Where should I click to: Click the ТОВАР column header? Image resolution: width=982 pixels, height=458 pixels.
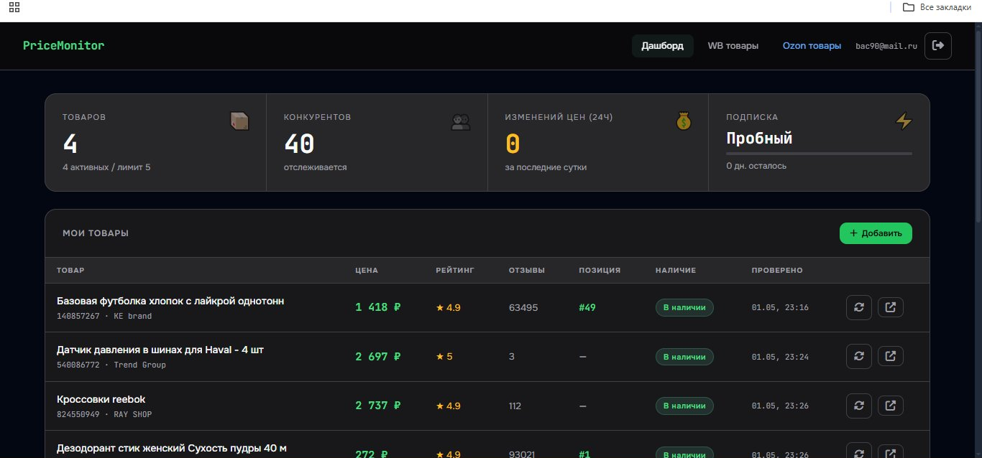pos(70,271)
